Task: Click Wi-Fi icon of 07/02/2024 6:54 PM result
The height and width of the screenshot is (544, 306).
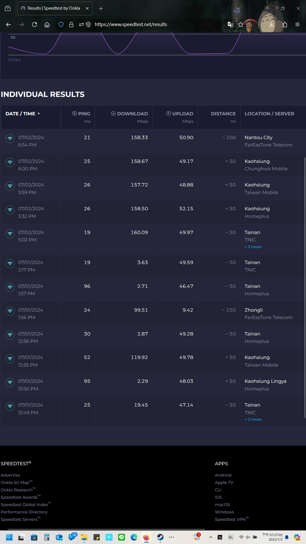Action: (x=10, y=139)
